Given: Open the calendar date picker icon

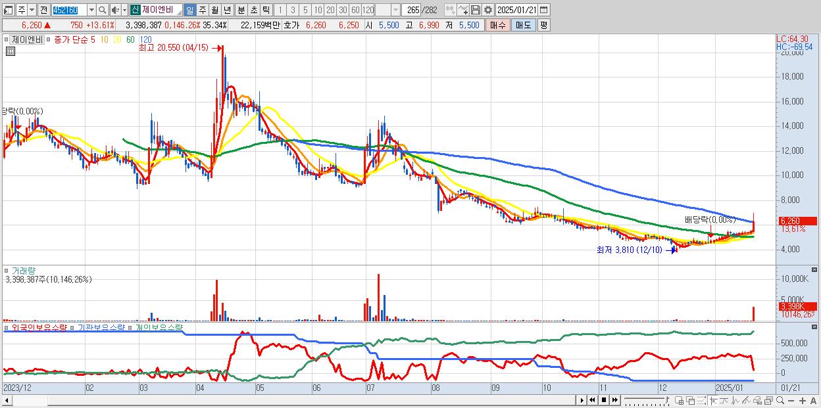Looking at the screenshot, I should 543,10.
